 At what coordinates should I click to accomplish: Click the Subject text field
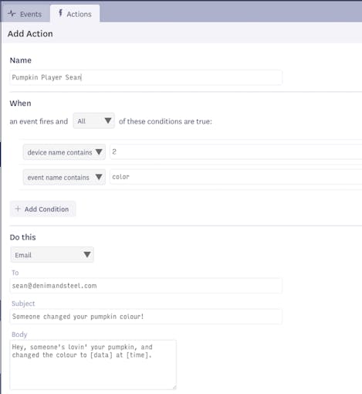[x=146, y=317]
